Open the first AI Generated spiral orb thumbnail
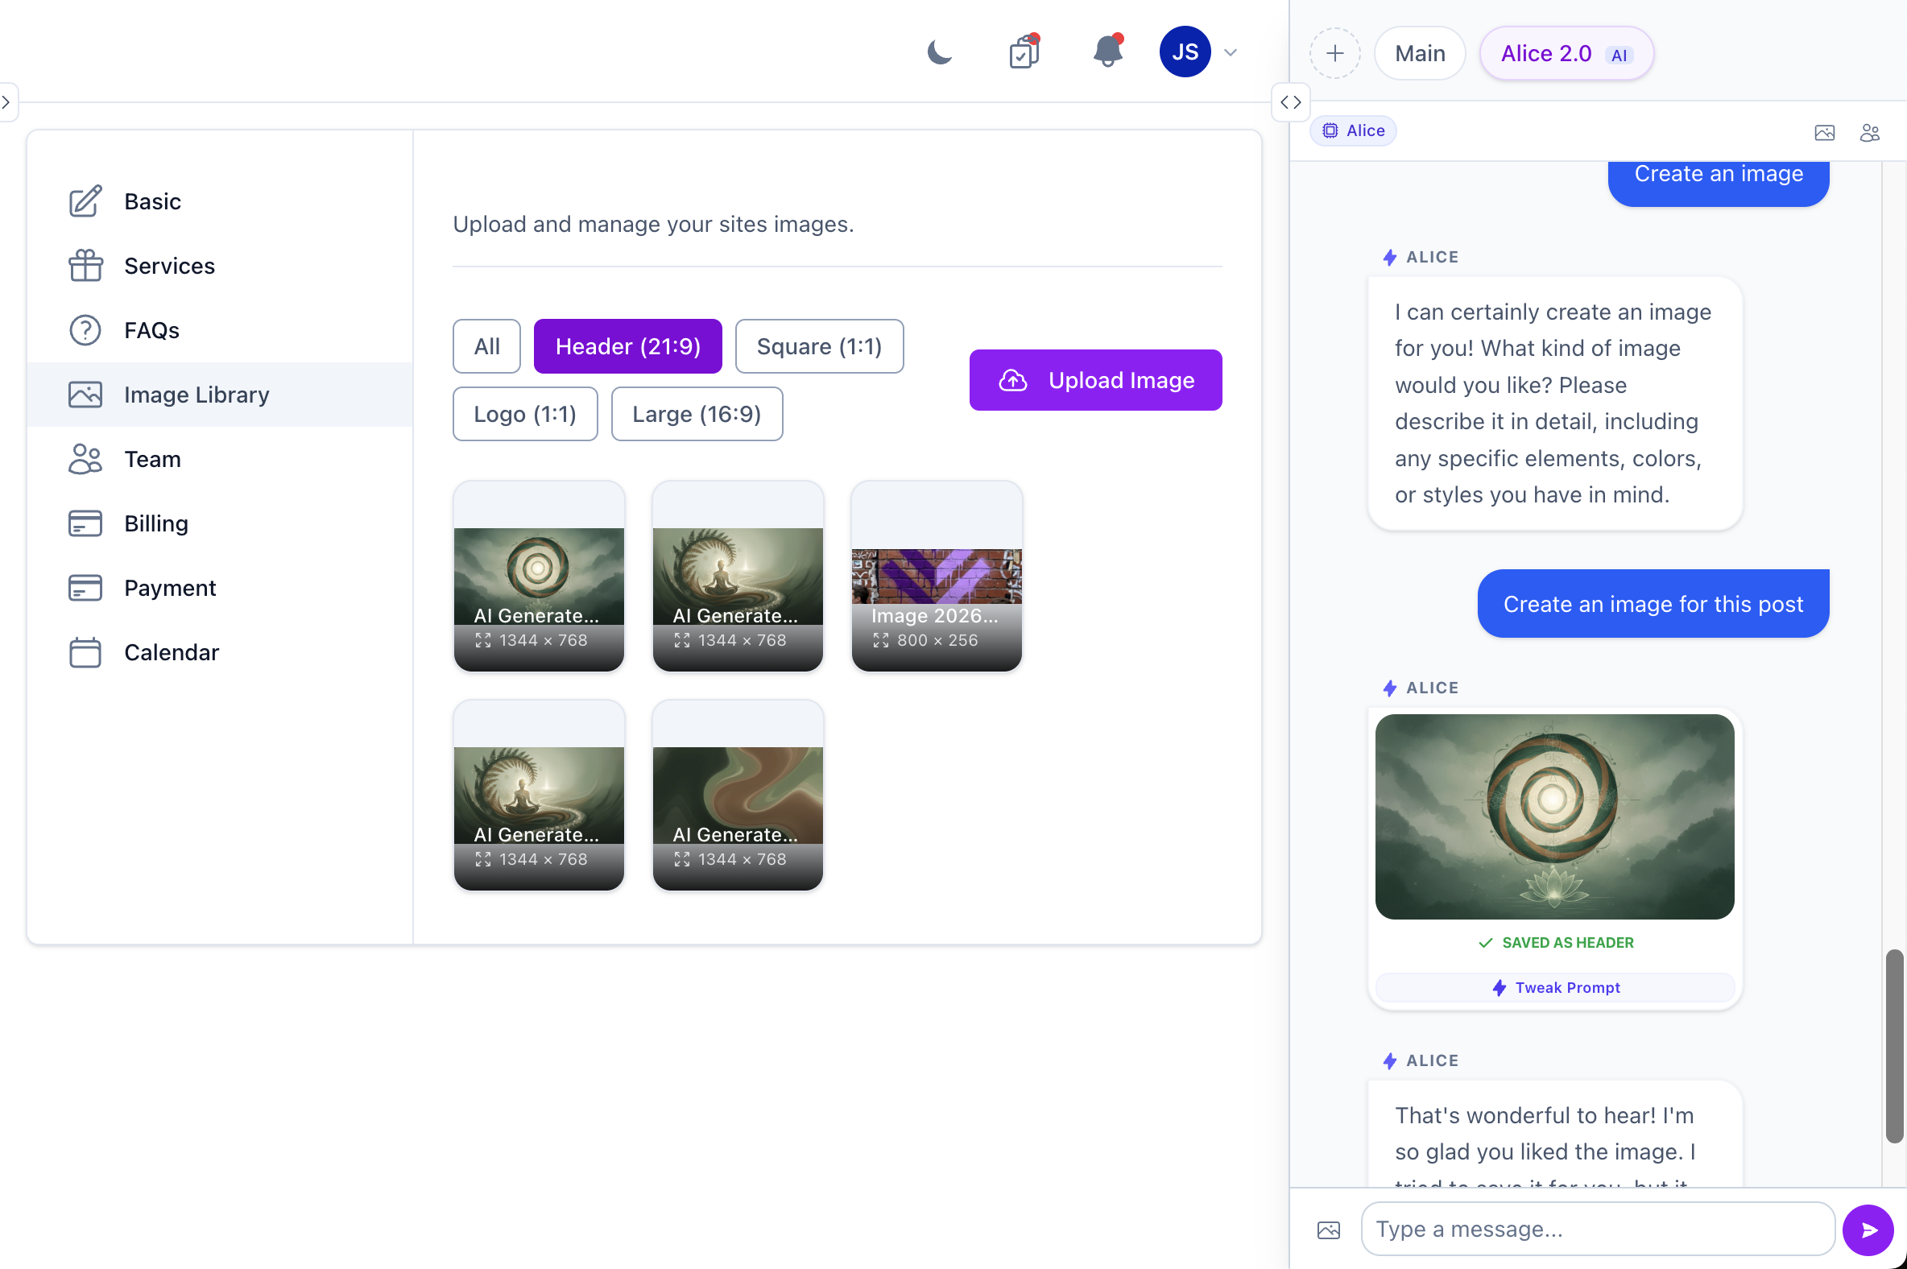The image size is (1907, 1269). tap(538, 577)
